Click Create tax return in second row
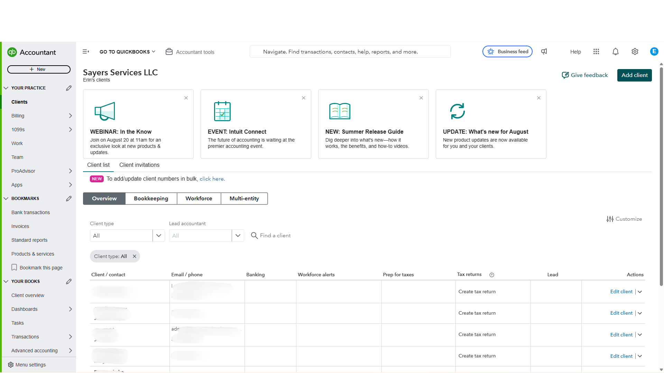 pyautogui.click(x=477, y=313)
